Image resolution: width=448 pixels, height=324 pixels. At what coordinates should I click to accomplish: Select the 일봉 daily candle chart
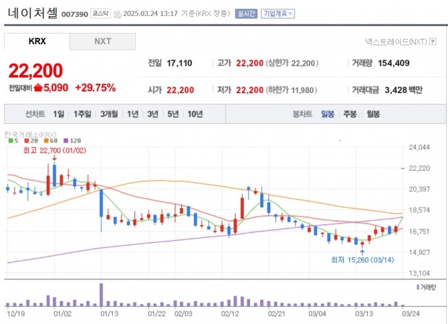click(x=328, y=114)
